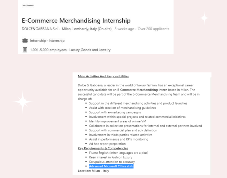227x178 pixels.
Task: Click the 3 weeks ago posting date
Action: coord(124,29)
